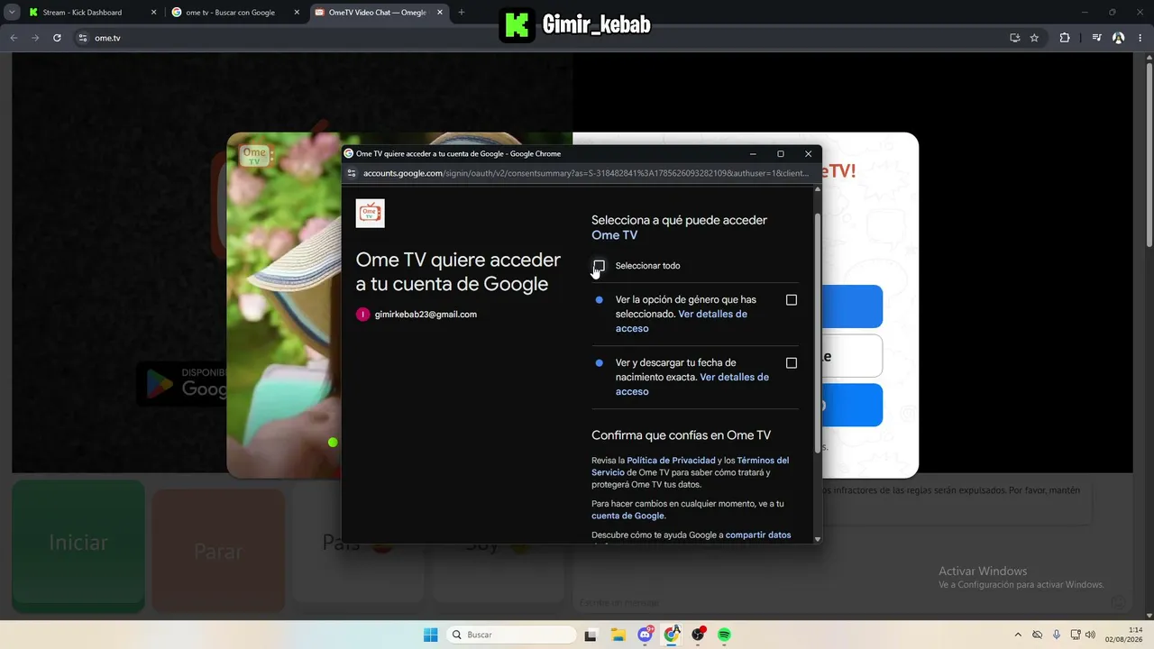Go forward in the main browser
Image resolution: width=1154 pixels, height=649 pixels.
coord(35,38)
